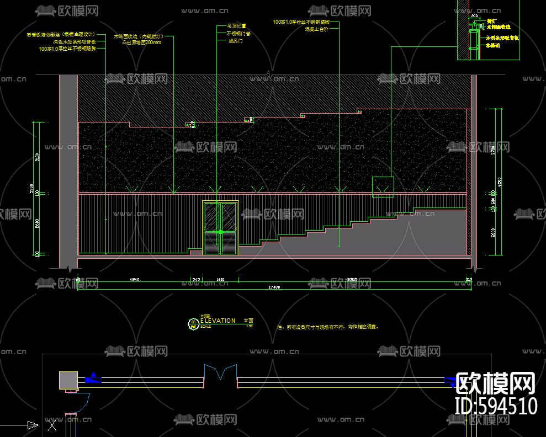546x437 pixels.
Task: Select the double door in the elevation
Action: [220, 228]
